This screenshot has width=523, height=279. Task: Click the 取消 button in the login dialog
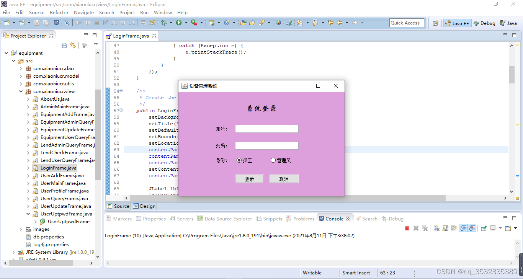pyautogui.click(x=284, y=179)
